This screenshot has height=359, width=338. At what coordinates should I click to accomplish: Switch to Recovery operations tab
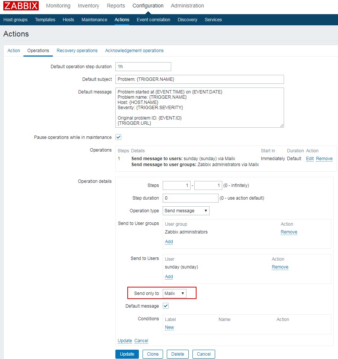[77, 51]
